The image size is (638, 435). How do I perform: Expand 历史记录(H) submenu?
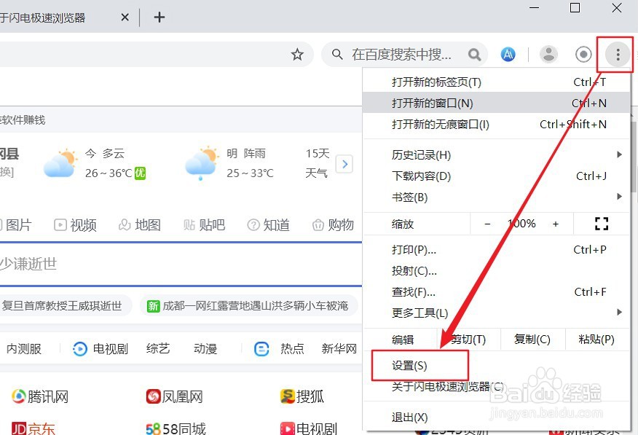coord(495,154)
